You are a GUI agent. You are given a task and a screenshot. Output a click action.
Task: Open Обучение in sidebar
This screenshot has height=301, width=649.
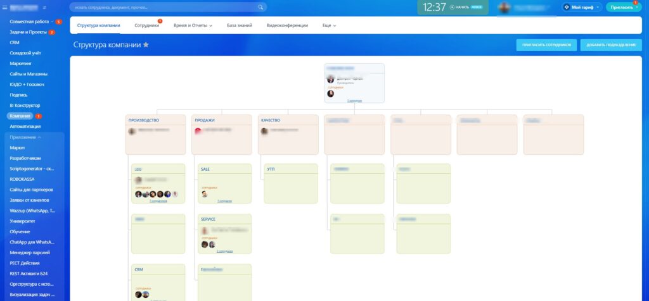(20, 231)
